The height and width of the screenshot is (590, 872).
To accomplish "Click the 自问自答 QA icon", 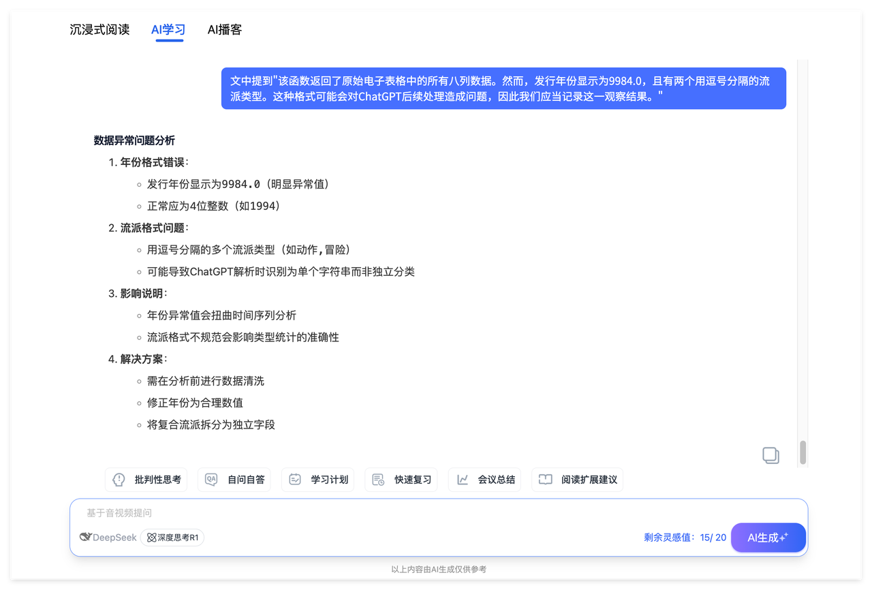I will (x=211, y=480).
